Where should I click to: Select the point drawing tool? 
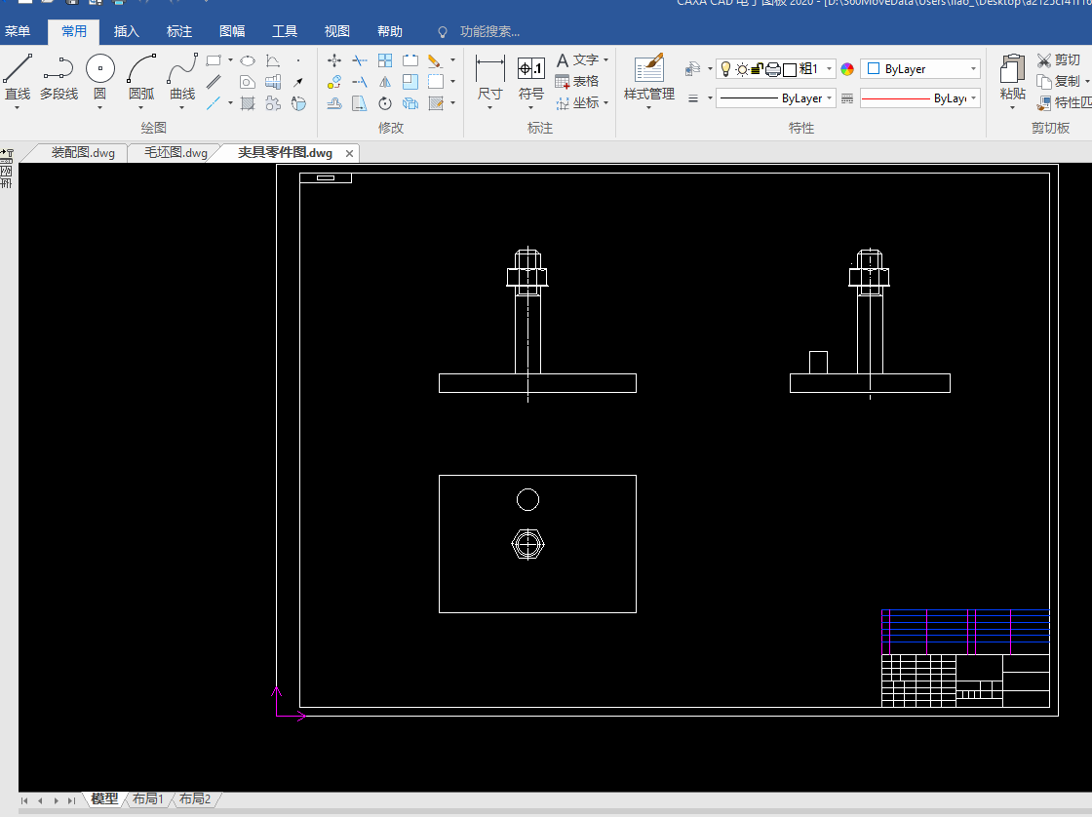point(298,60)
